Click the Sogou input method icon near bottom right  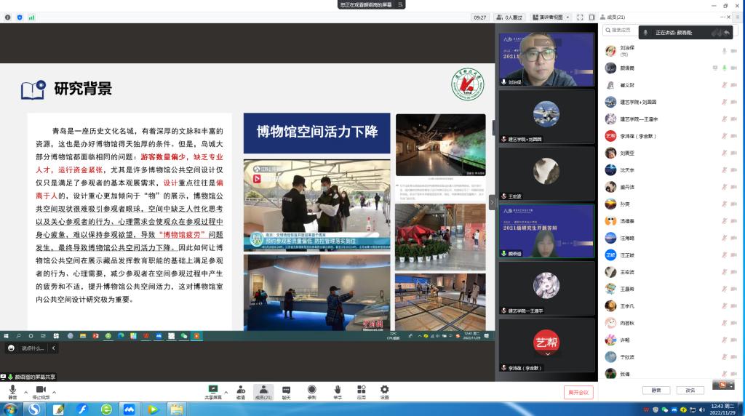pyautogui.click(x=722, y=385)
